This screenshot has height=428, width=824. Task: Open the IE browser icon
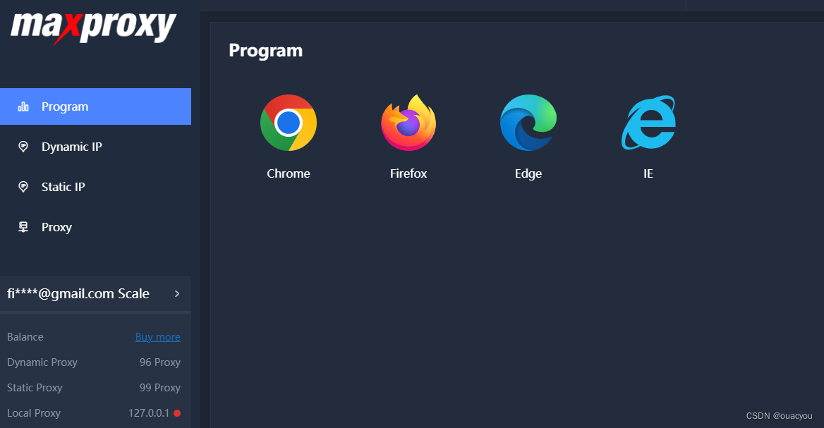click(648, 123)
